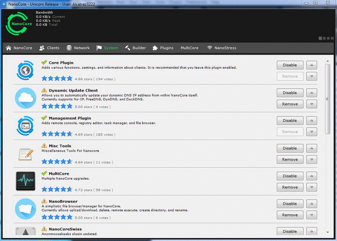Image resolution: width=337 pixels, height=241 pixels.
Task: Click the Clients people icon
Action: 42,48
